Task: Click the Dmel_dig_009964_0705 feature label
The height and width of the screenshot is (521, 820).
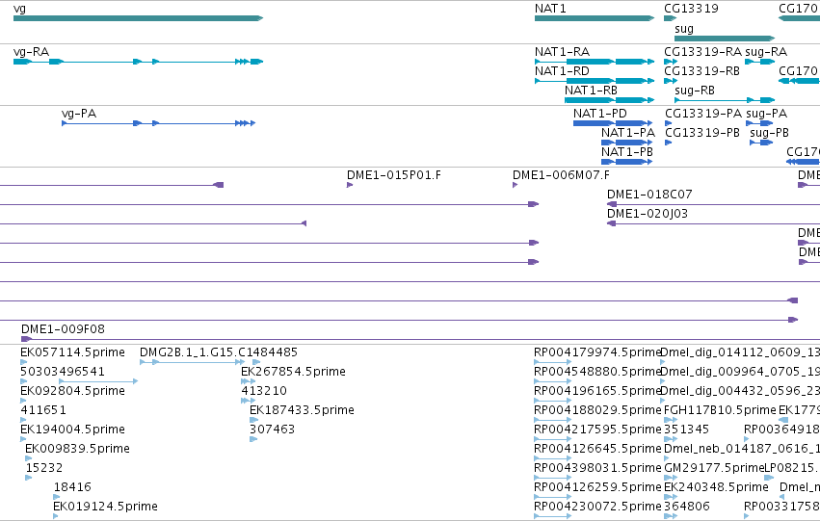Action: (x=740, y=372)
